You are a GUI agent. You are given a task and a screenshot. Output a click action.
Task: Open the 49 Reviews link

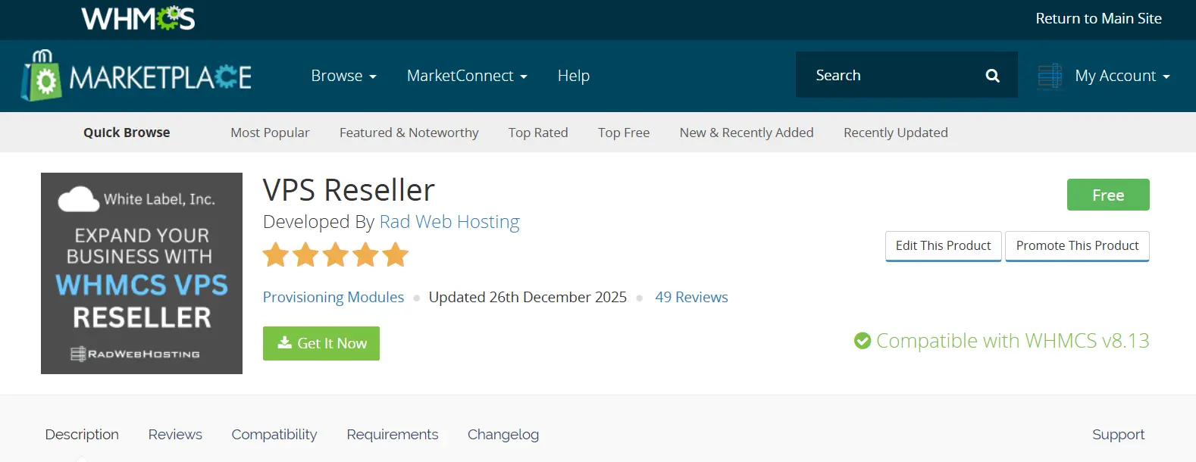click(x=691, y=298)
